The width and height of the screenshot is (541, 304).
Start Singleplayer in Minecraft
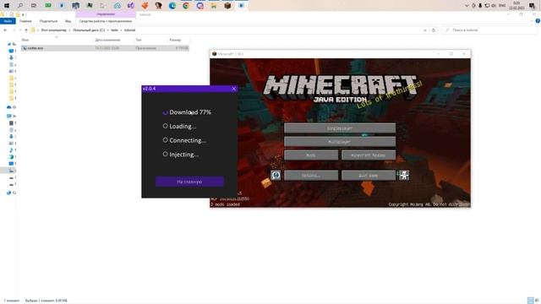point(340,128)
